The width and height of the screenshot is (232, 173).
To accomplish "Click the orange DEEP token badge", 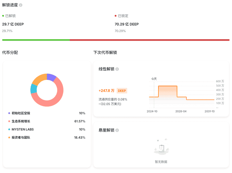I will click(122, 91).
